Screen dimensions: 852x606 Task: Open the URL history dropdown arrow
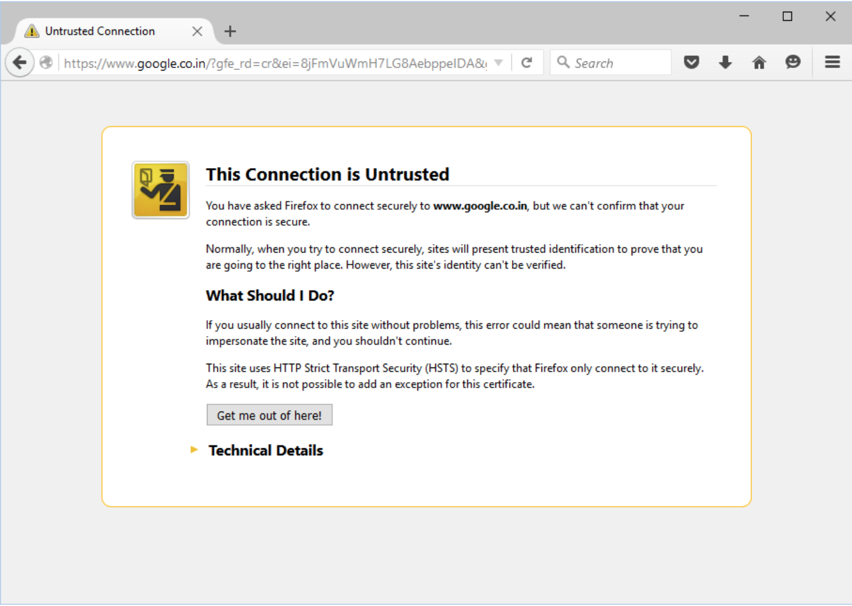(x=498, y=63)
